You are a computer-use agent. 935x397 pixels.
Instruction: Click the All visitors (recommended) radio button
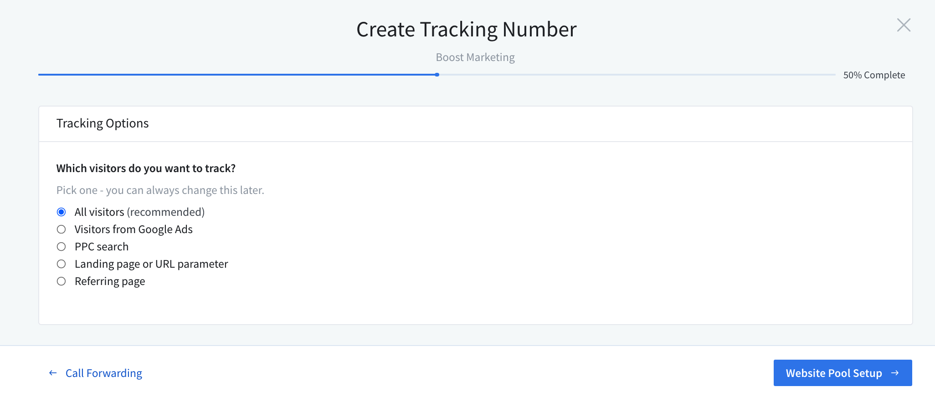click(x=62, y=212)
